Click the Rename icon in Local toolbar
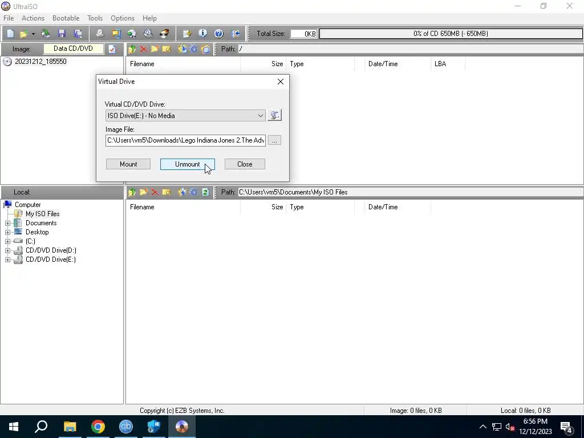The width and height of the screenshot is (584, 438). tap(167, 192)
